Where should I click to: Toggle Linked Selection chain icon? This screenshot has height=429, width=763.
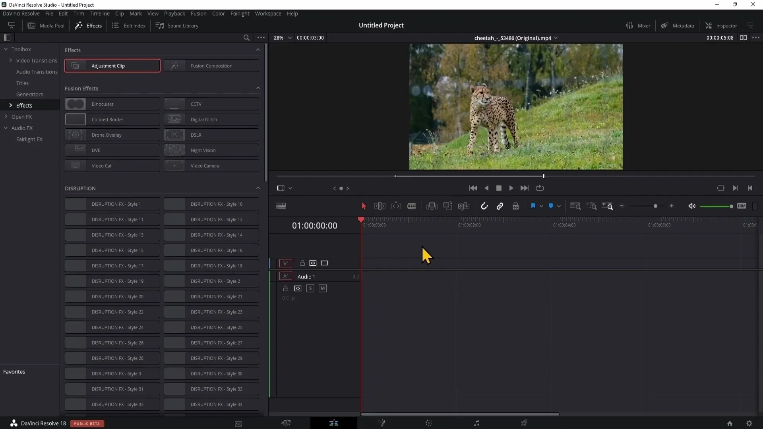tap(500, 206)
